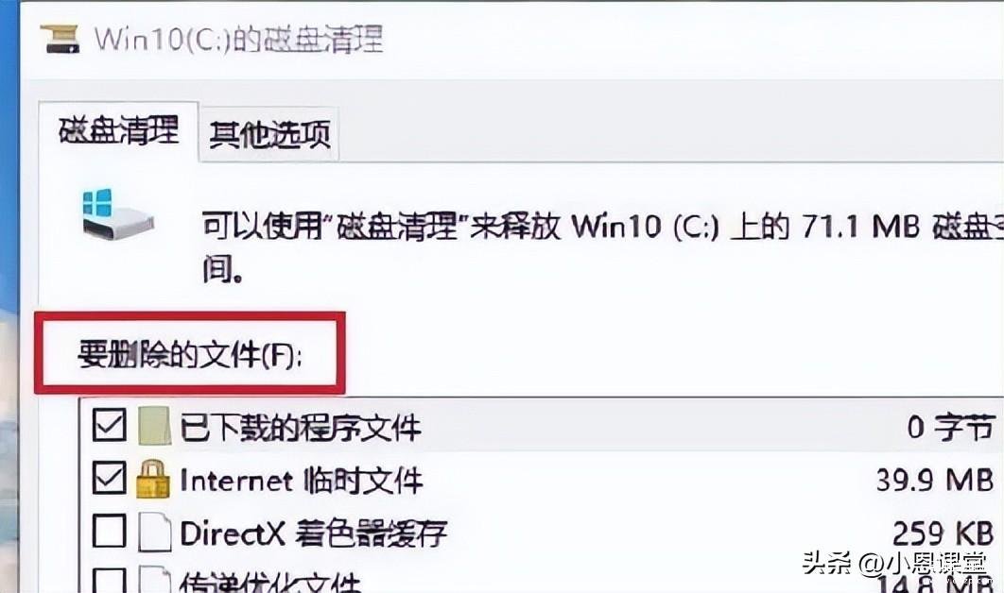Select the Internet 临时文件 entry text
Screen dimensions: 1004x593
(x=301, y=481)
